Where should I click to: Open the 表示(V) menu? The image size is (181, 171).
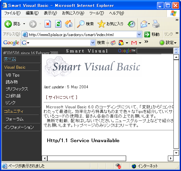(50, 13)
